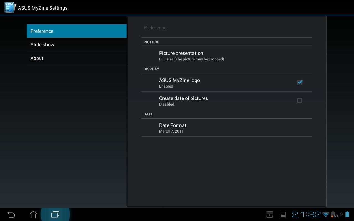
Task: Open the picture notification icon
Action: tap(283, 215)
